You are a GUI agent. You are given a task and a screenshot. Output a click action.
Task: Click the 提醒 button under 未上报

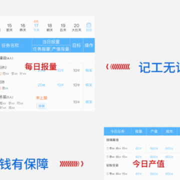click(x=41, y=106)
